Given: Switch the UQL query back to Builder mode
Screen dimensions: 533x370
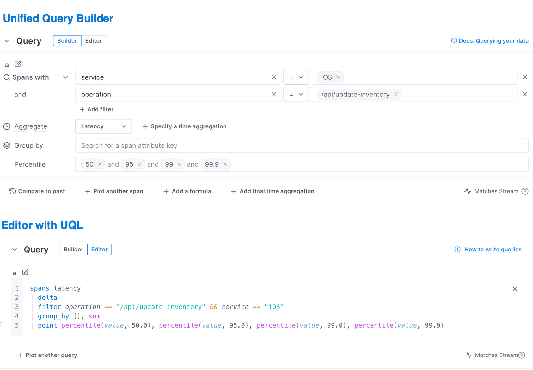Looking at the screenshot, I should [73, 249].
